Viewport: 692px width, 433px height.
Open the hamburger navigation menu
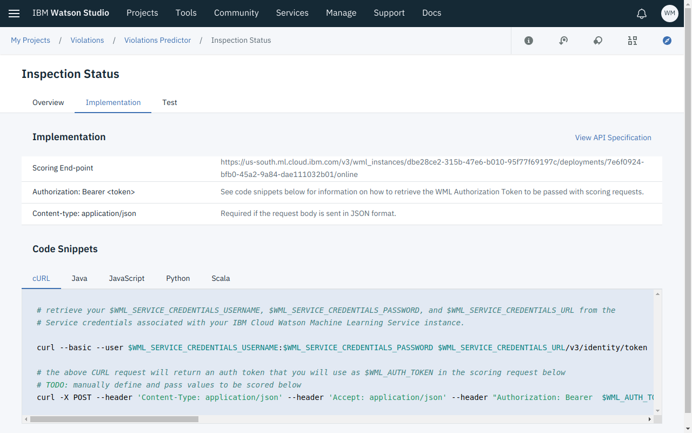click(x=14, y=14)
